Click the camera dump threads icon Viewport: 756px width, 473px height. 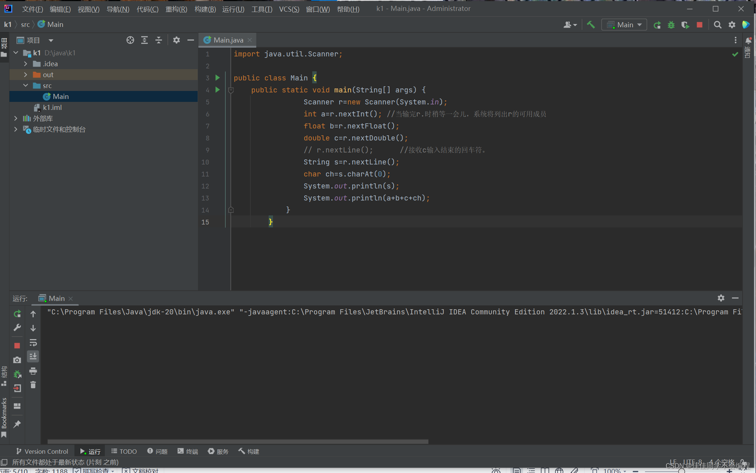[17, 360]
